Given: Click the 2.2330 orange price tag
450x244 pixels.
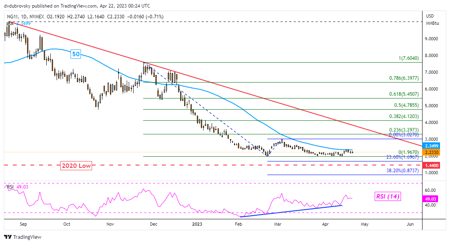Looking at the screenshot, I should click(x=431, y=152).
